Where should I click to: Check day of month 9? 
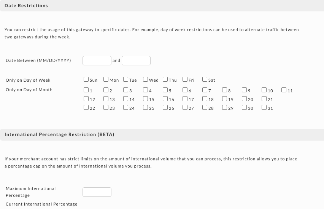245,90
